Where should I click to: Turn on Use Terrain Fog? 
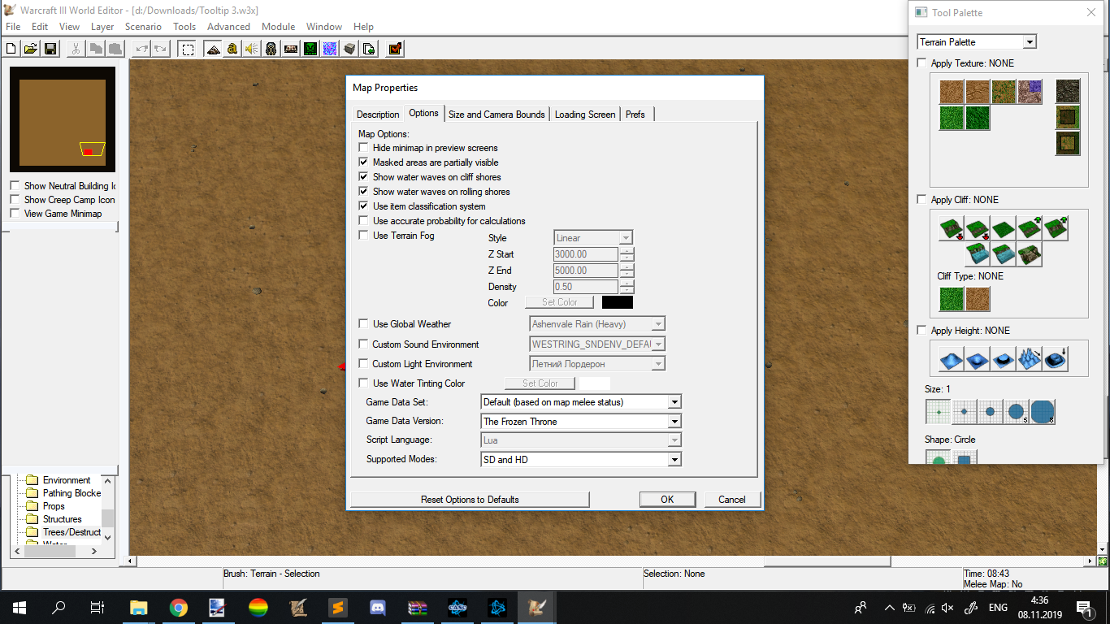(364, 236)
